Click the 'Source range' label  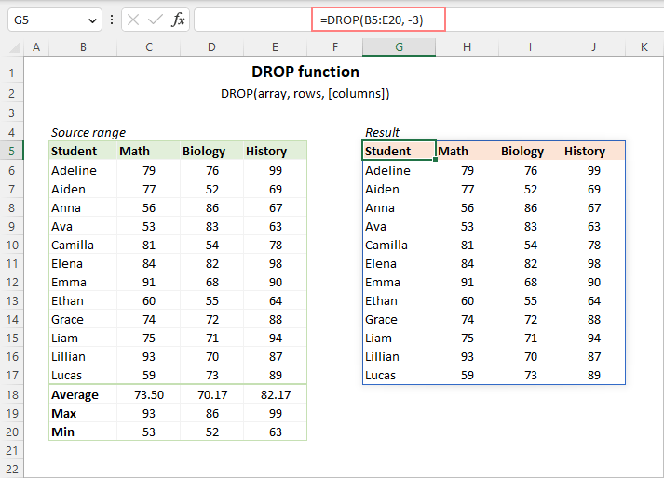[x=88, y=132]
